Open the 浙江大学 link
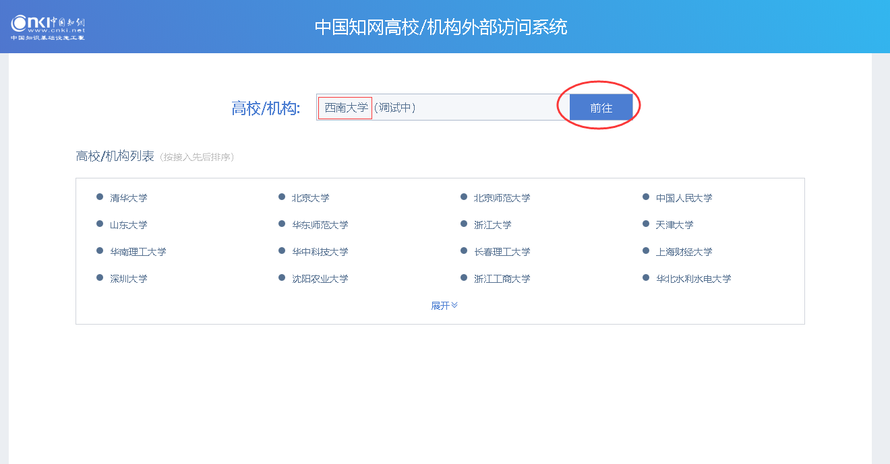This screenshot has height=464, width=890. (x=492, y=225)
